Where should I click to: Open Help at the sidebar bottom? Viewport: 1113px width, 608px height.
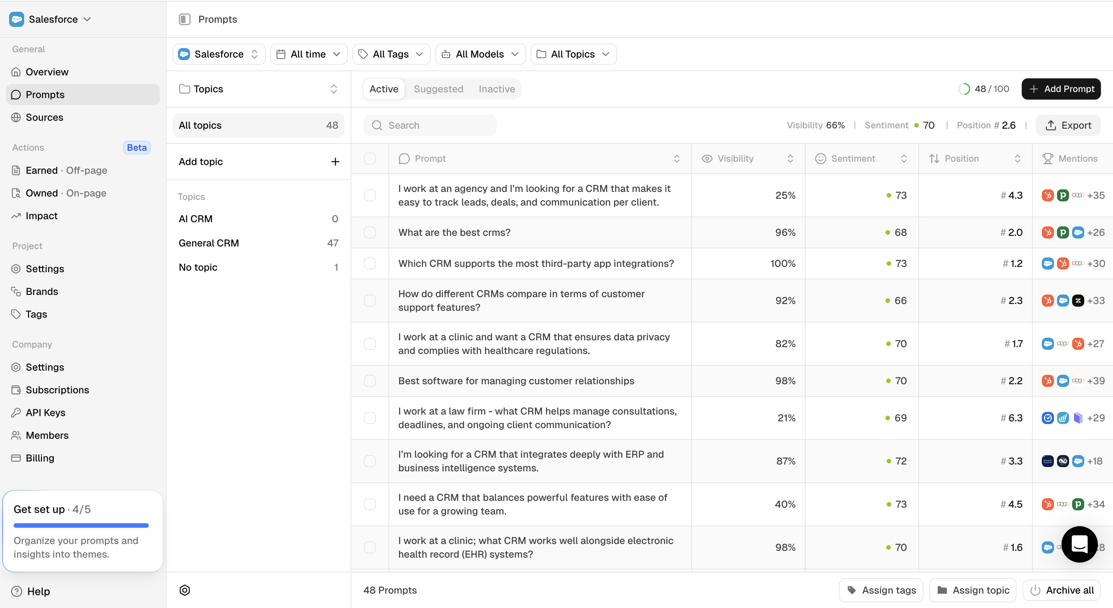tap(38, 591)
